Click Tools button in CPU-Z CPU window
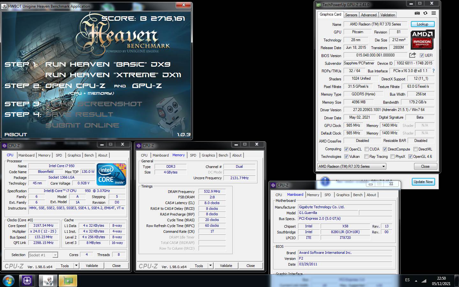This screenshot has width=459, height=287. [65, 265]
